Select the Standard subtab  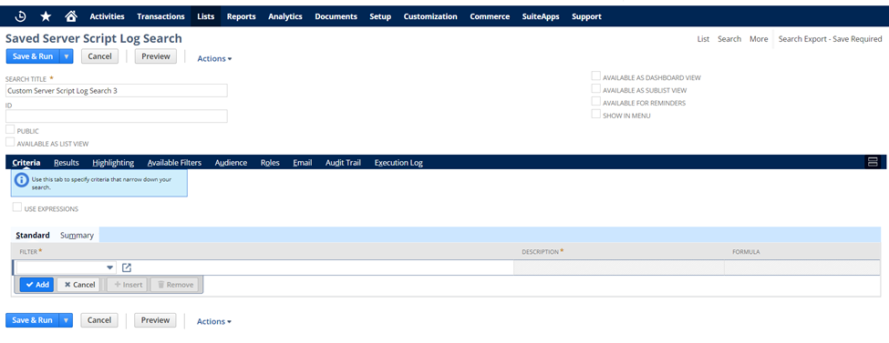click(x=33, y=235)
